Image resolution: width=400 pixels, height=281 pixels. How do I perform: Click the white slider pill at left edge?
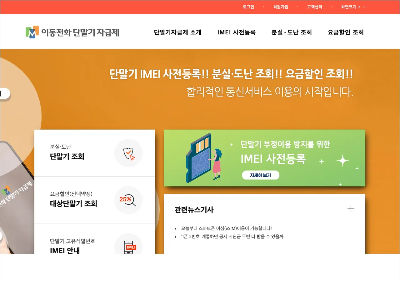tap(4, 93)
